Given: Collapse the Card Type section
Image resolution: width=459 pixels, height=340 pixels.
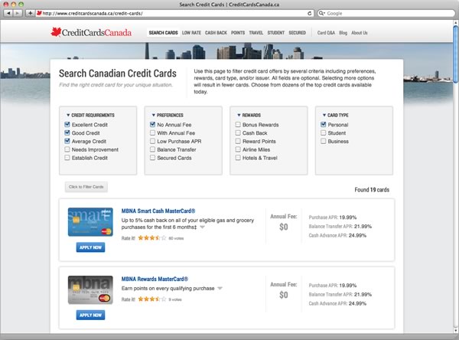Looking at the screenshot, I should pos(324,115).
